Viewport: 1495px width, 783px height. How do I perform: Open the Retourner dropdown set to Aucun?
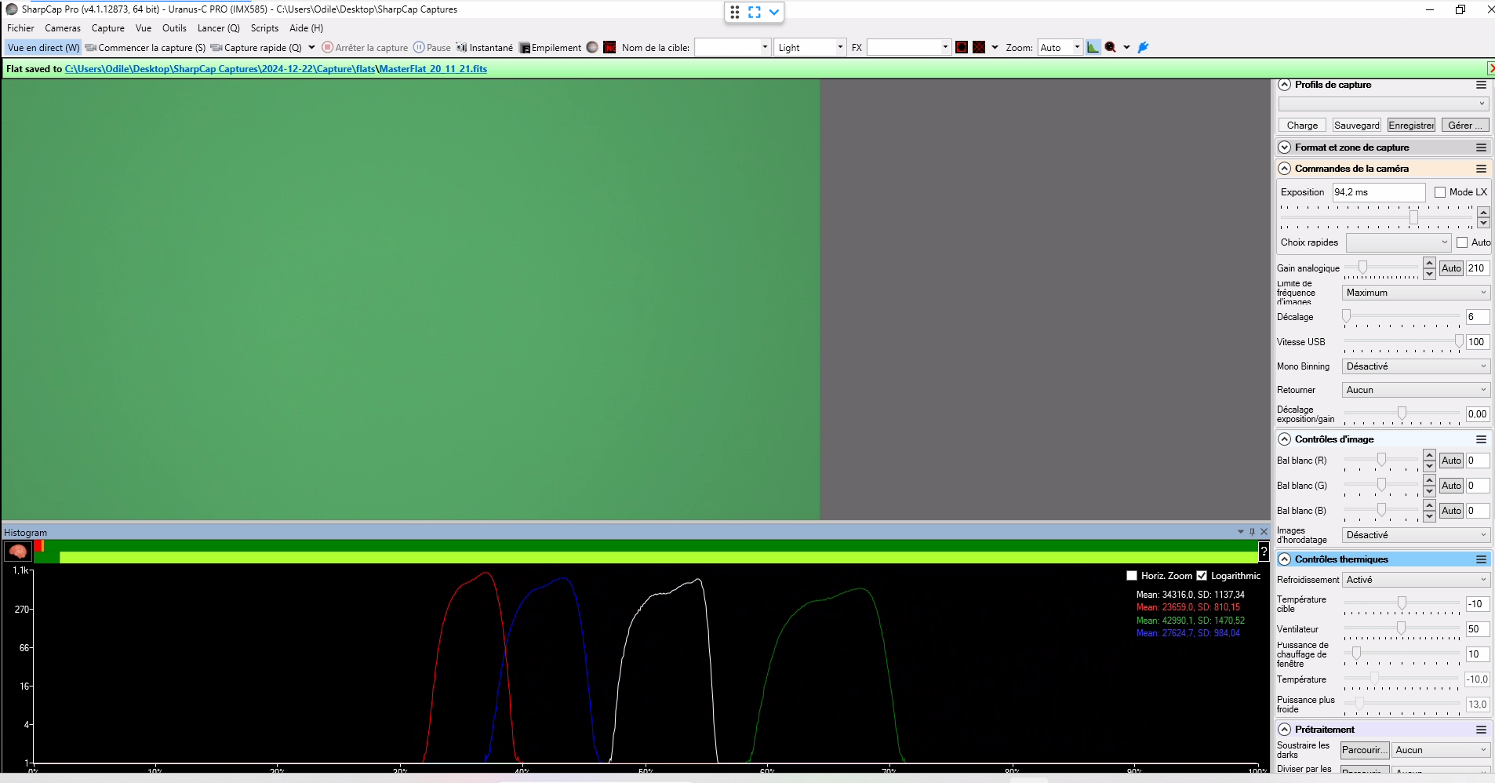click(1416, 390)
